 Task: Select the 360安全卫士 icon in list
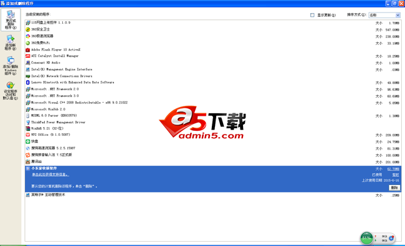point(28,29)
